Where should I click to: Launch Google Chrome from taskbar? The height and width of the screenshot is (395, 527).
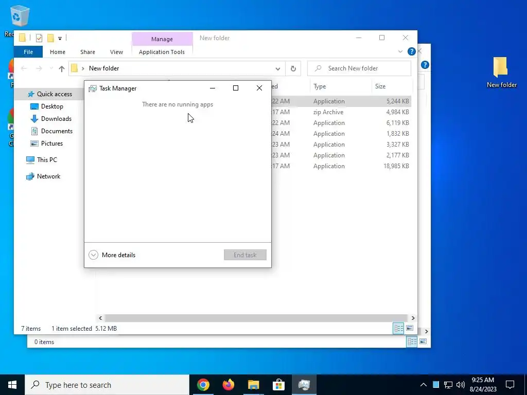point(203,385)
